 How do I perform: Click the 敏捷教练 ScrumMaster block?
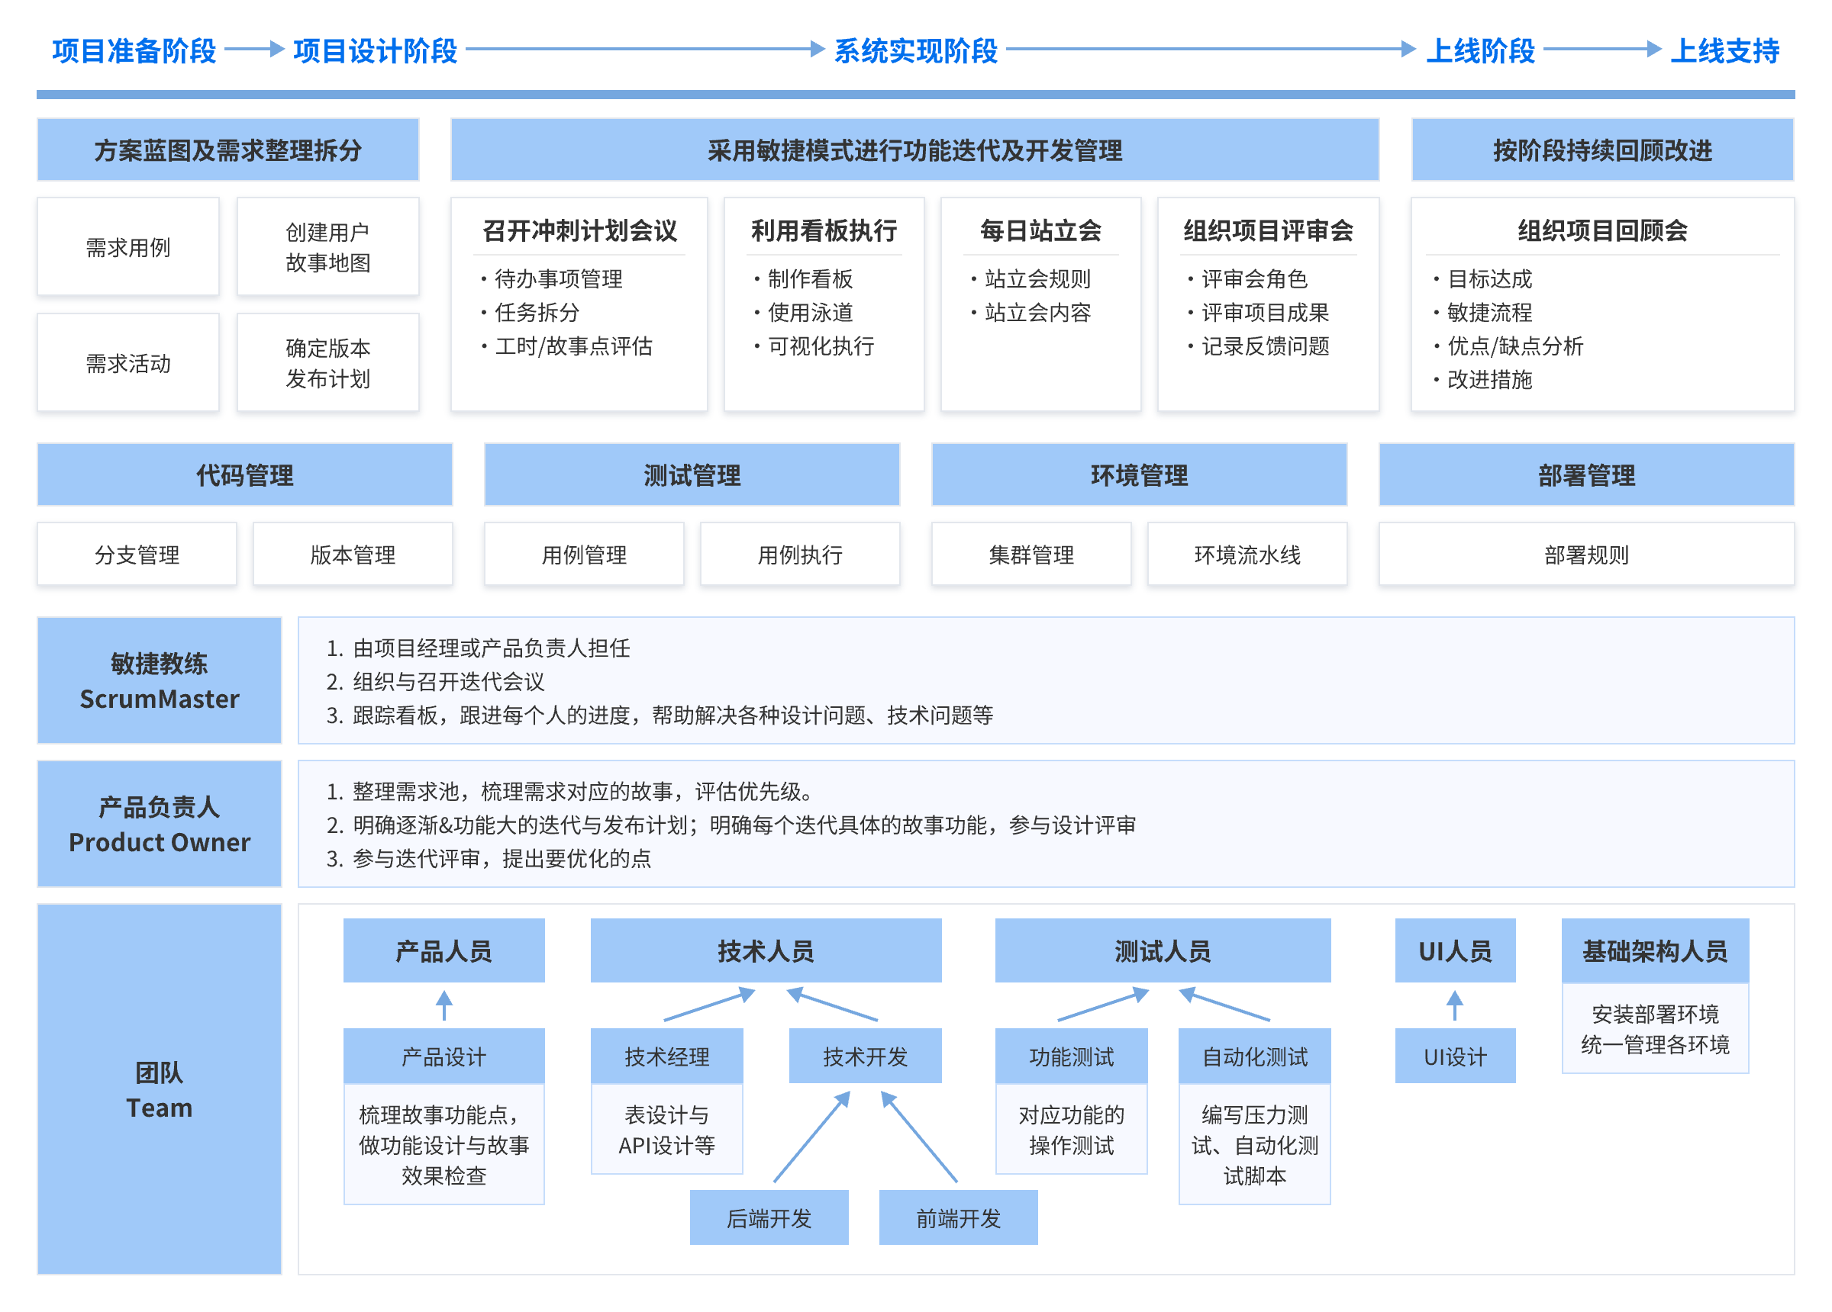159,680
